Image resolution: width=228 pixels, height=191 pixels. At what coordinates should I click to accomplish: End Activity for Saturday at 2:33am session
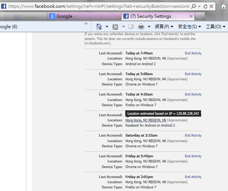(193, 135)
